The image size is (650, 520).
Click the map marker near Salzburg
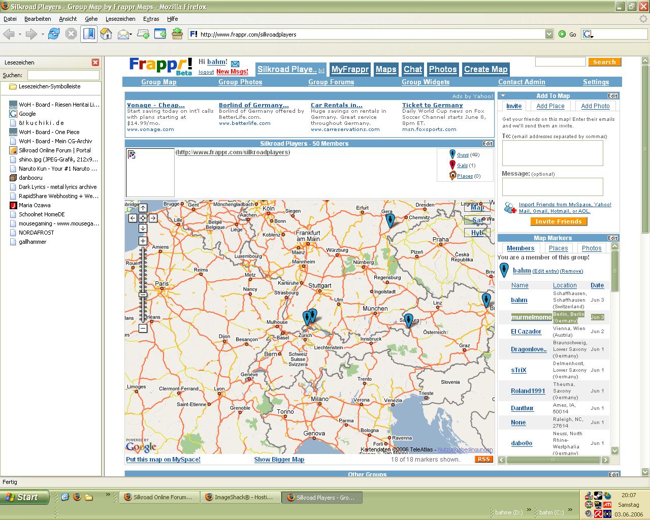click(409, 320)
